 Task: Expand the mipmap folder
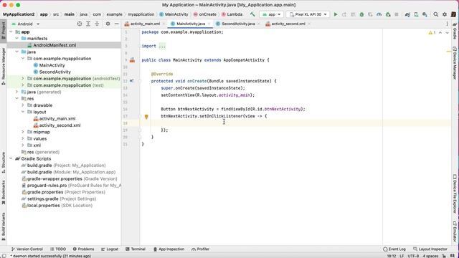[x=23, y=132]
